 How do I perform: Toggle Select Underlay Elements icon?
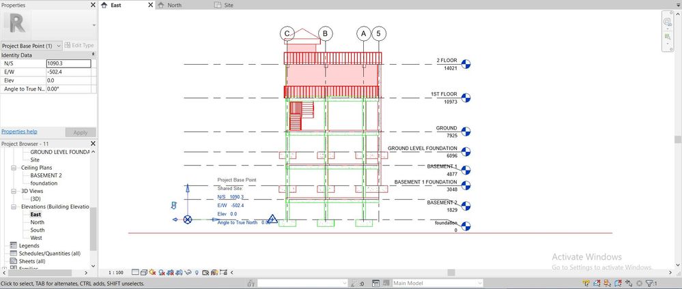point(597,284)
